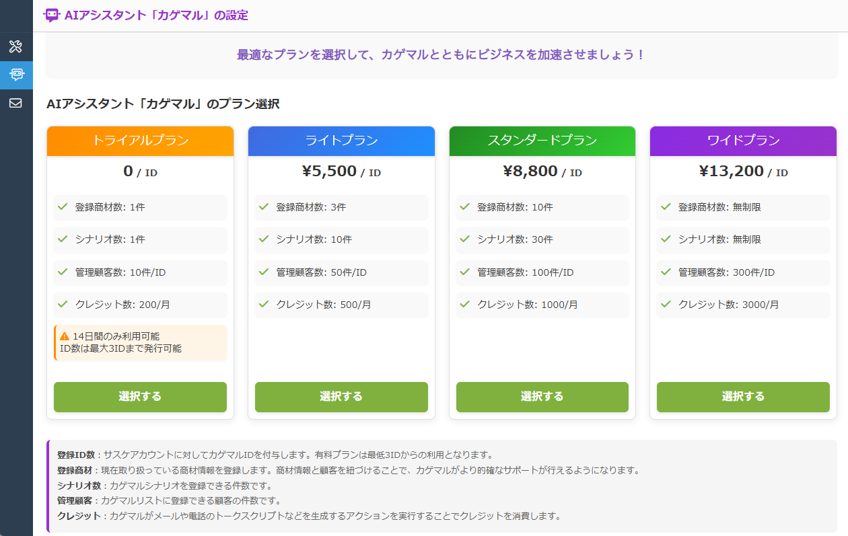Click the 管理顧客数: 100件/ID row

(x=542, y=272)
